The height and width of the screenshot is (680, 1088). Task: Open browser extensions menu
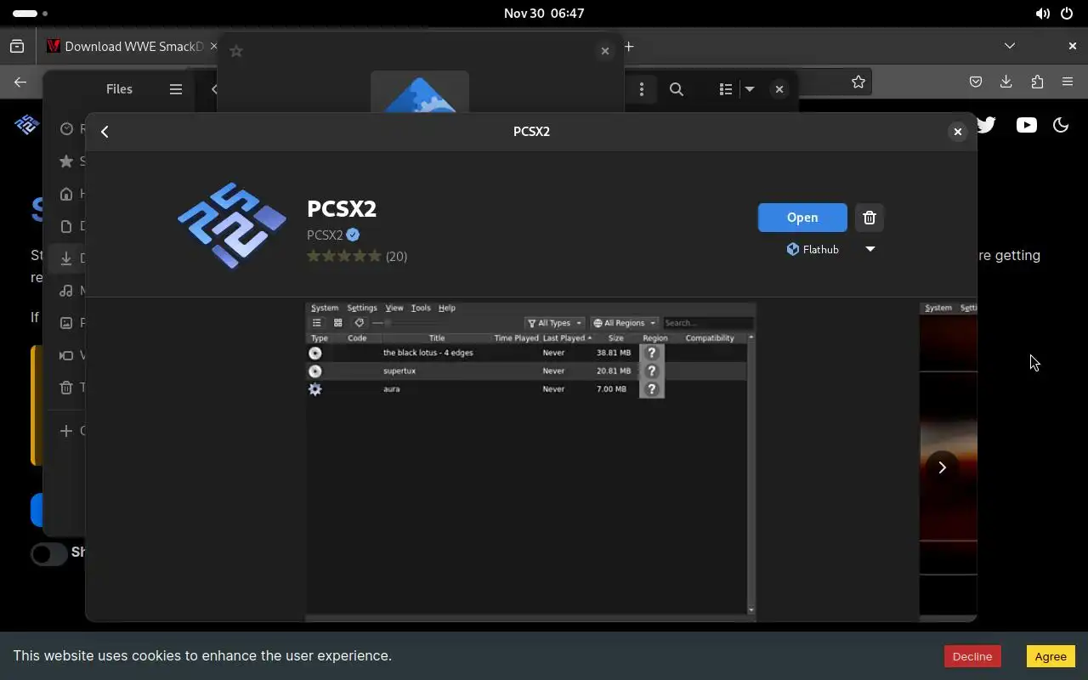coord(1037,82)
